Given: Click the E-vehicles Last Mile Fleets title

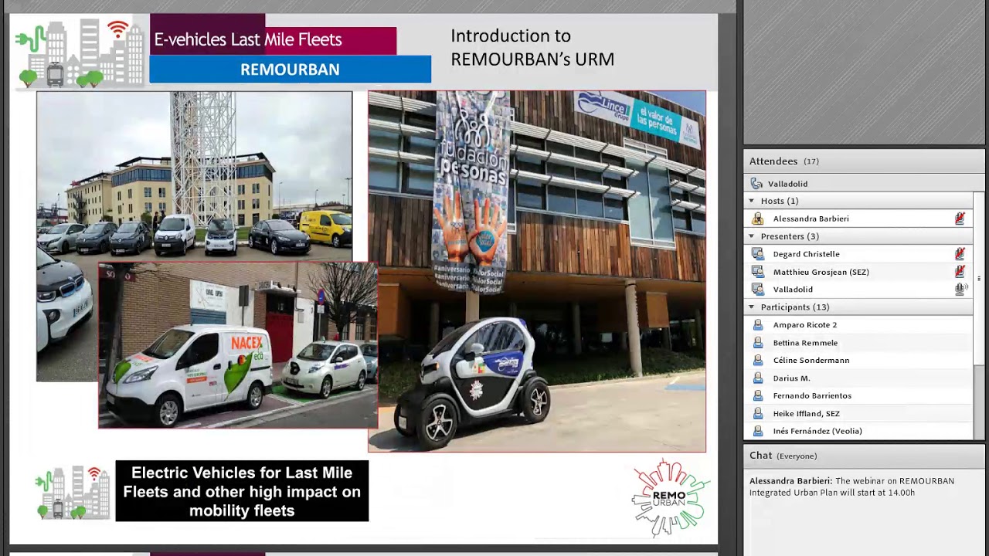Looking at the screenshot, I should point(248,39).
